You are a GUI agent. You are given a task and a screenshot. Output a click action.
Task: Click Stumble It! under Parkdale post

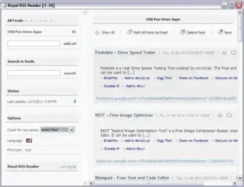111,86
